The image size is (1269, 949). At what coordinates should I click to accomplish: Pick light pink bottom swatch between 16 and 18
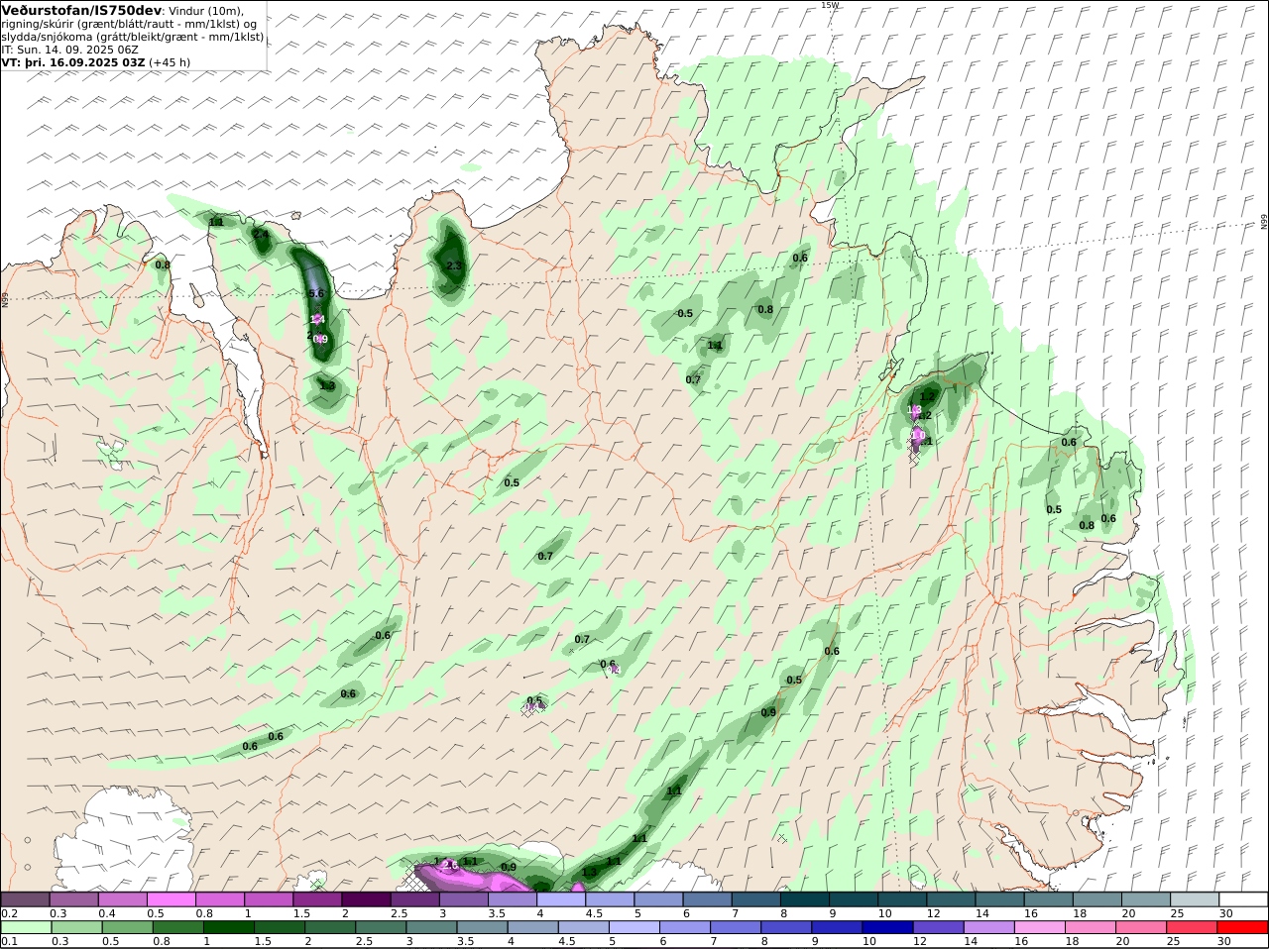pyautogui.click(x=1041, y=928)
